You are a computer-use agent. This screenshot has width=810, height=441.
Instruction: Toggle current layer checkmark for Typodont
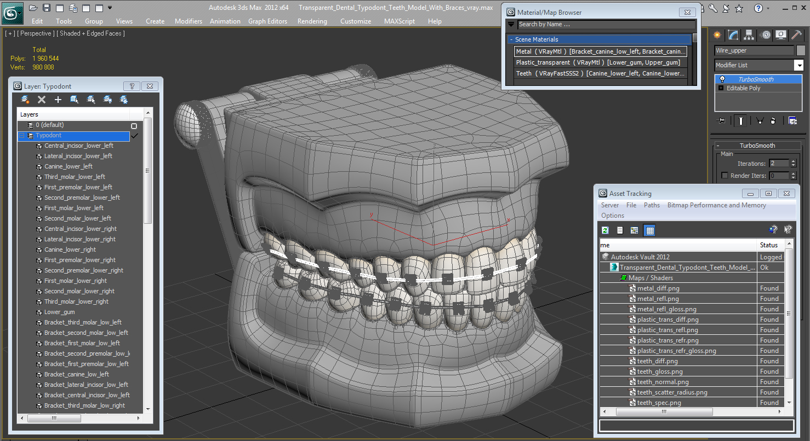tap(134, 135)
